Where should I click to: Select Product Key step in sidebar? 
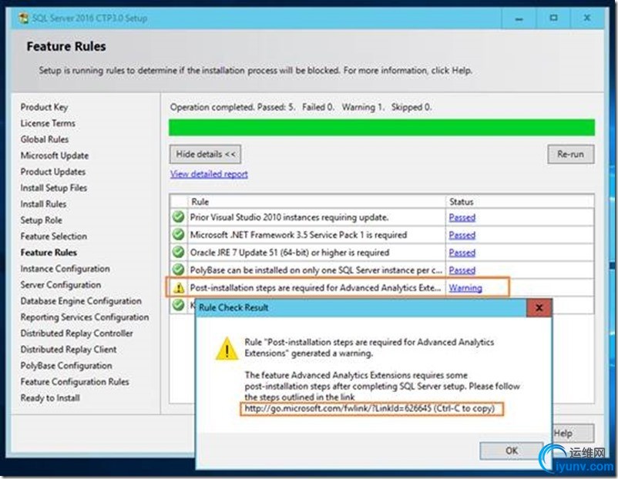pyautogui.click(x=44, y=107)
